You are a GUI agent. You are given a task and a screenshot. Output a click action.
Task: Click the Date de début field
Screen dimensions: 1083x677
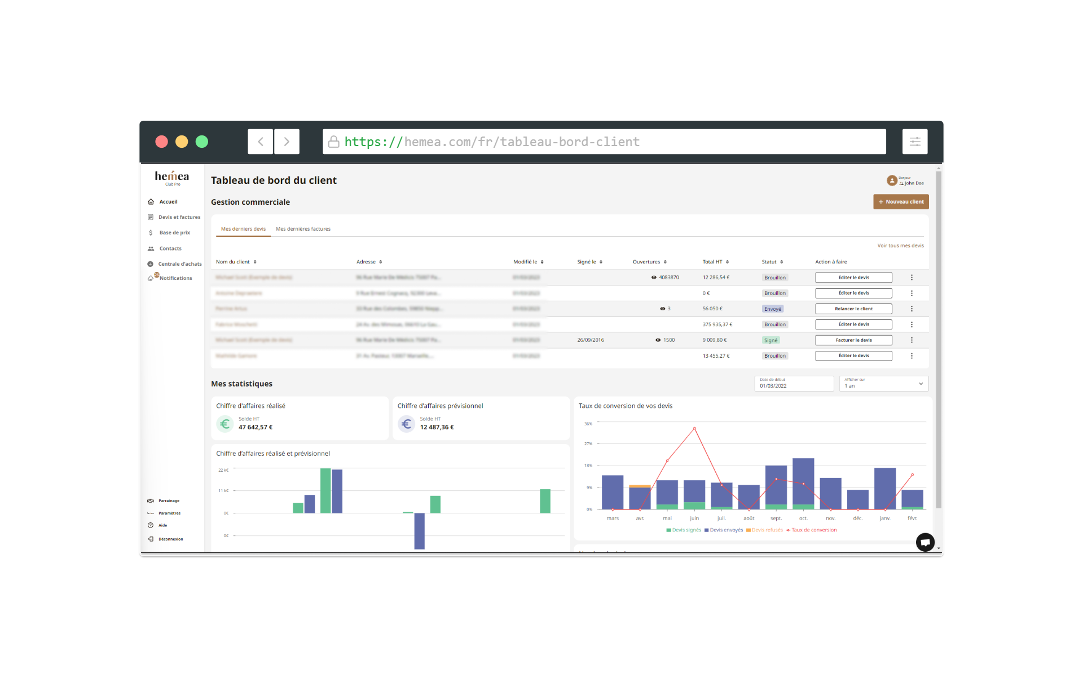pyautogui.click(x=794, y=384)
